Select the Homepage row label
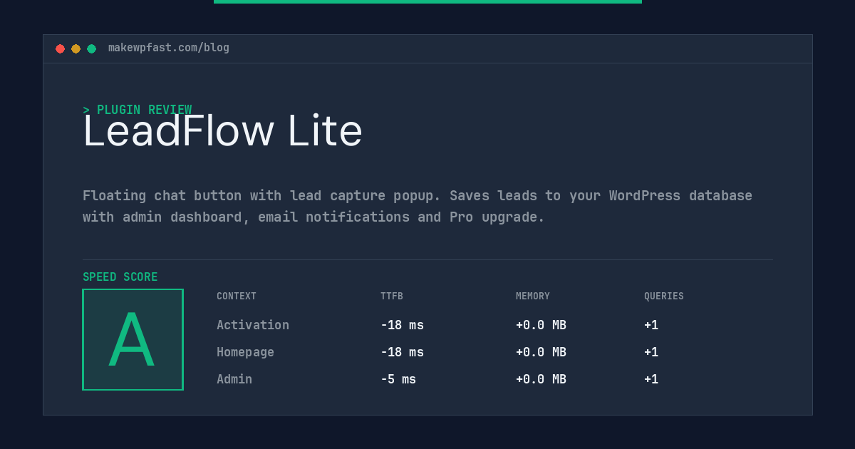This screenshot has height=449, width=855. point(245,352)
